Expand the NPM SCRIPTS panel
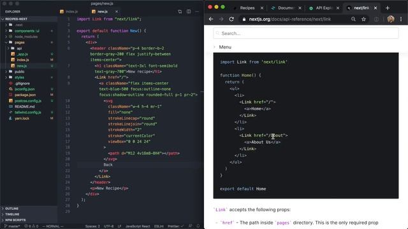 pyautogui.click(x=15, y=220)
